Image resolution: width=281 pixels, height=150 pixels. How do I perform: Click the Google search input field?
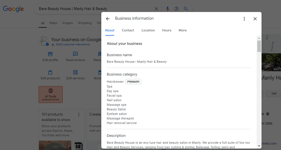(95, 9)
